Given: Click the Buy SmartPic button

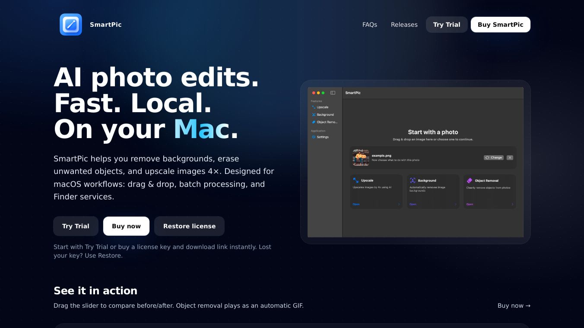Looking at the screenshot, I should pyautogui.click(x=501, y=25).
